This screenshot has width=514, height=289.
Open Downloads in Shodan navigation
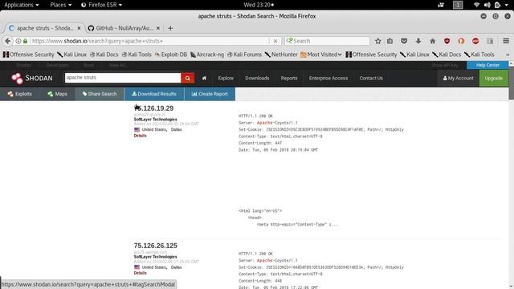[257, 79]
